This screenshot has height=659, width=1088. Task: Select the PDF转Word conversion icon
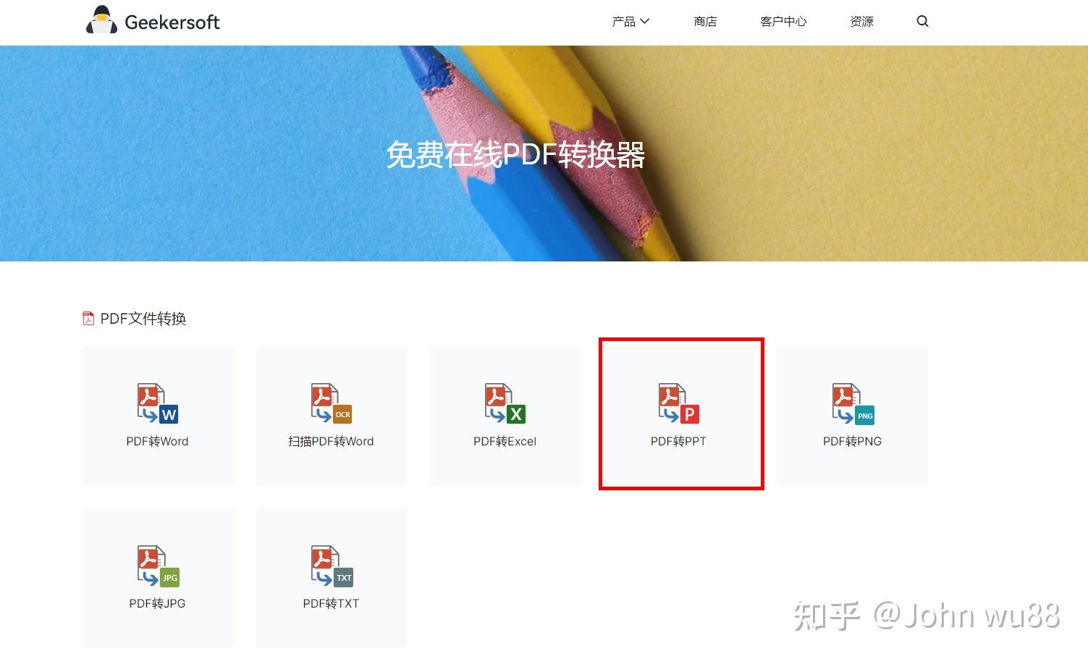(x=157, y=404)
